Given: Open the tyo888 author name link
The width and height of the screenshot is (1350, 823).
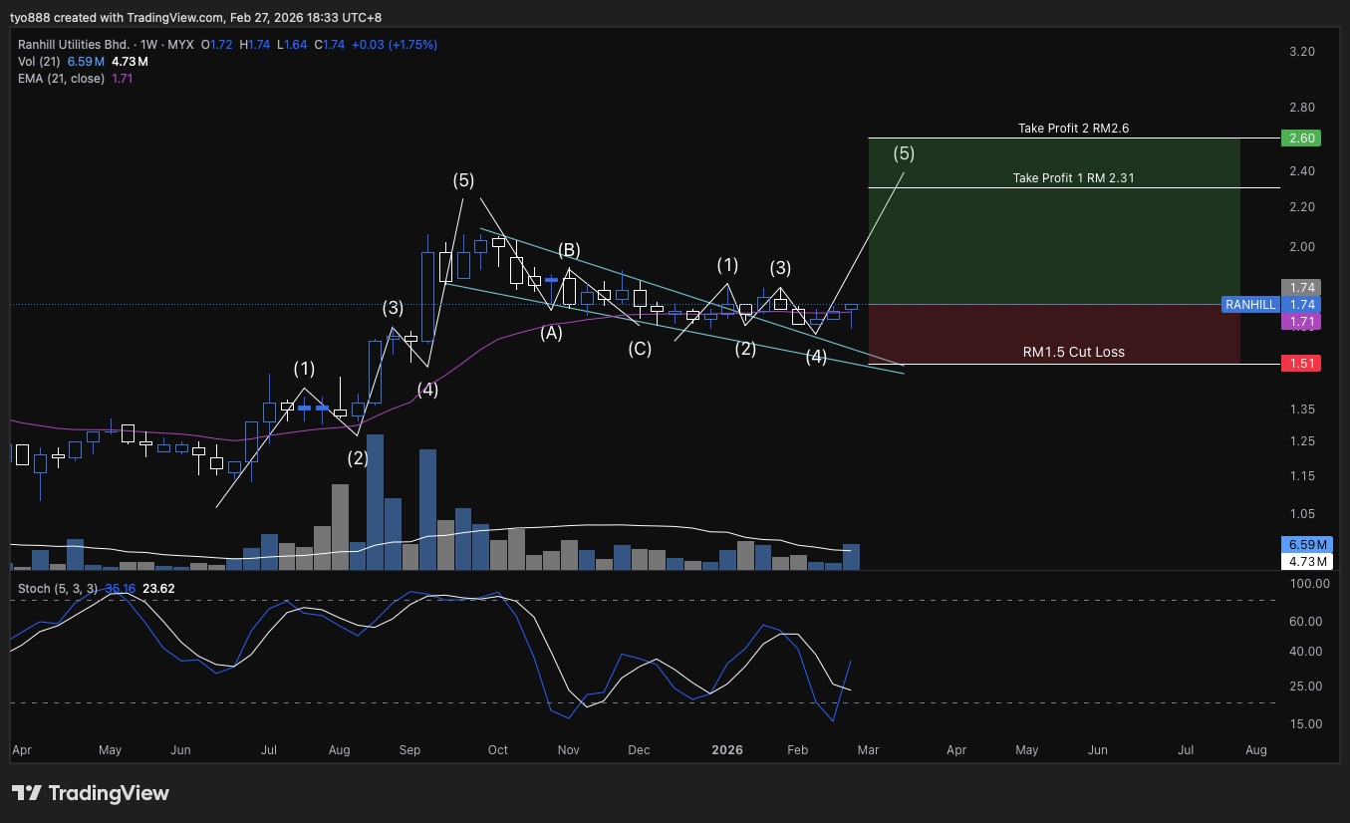Looking at the screenshot, I should pos(32,17).
